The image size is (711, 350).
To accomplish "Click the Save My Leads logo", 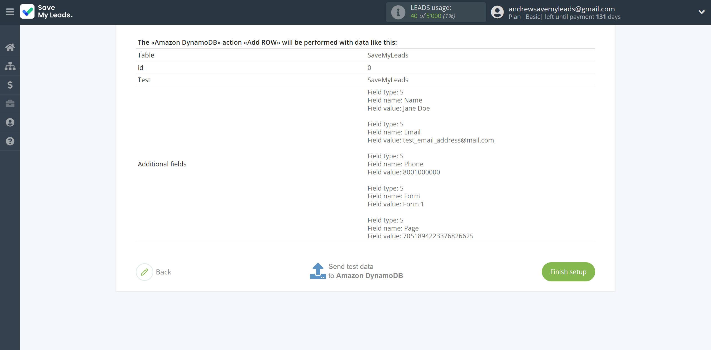I will pos(46,11).
